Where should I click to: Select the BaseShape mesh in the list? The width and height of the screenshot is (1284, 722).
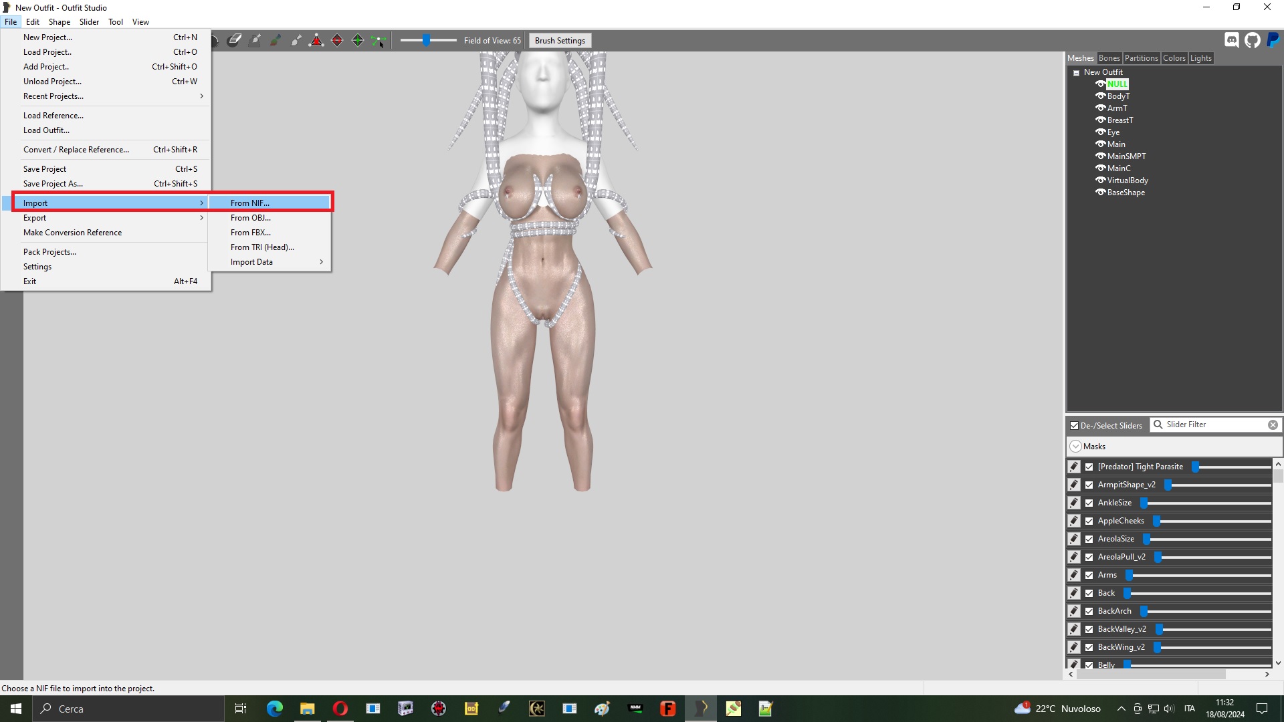pos(1126,193)
